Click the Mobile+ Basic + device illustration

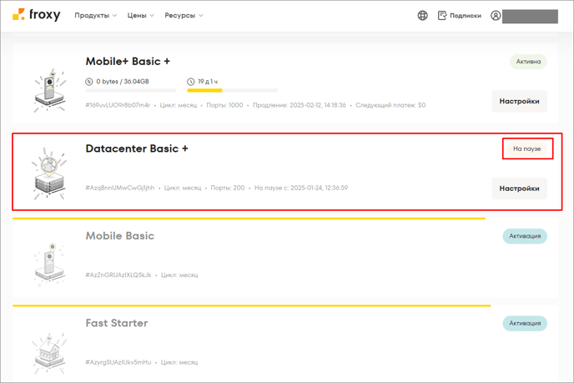click(50, 90)
